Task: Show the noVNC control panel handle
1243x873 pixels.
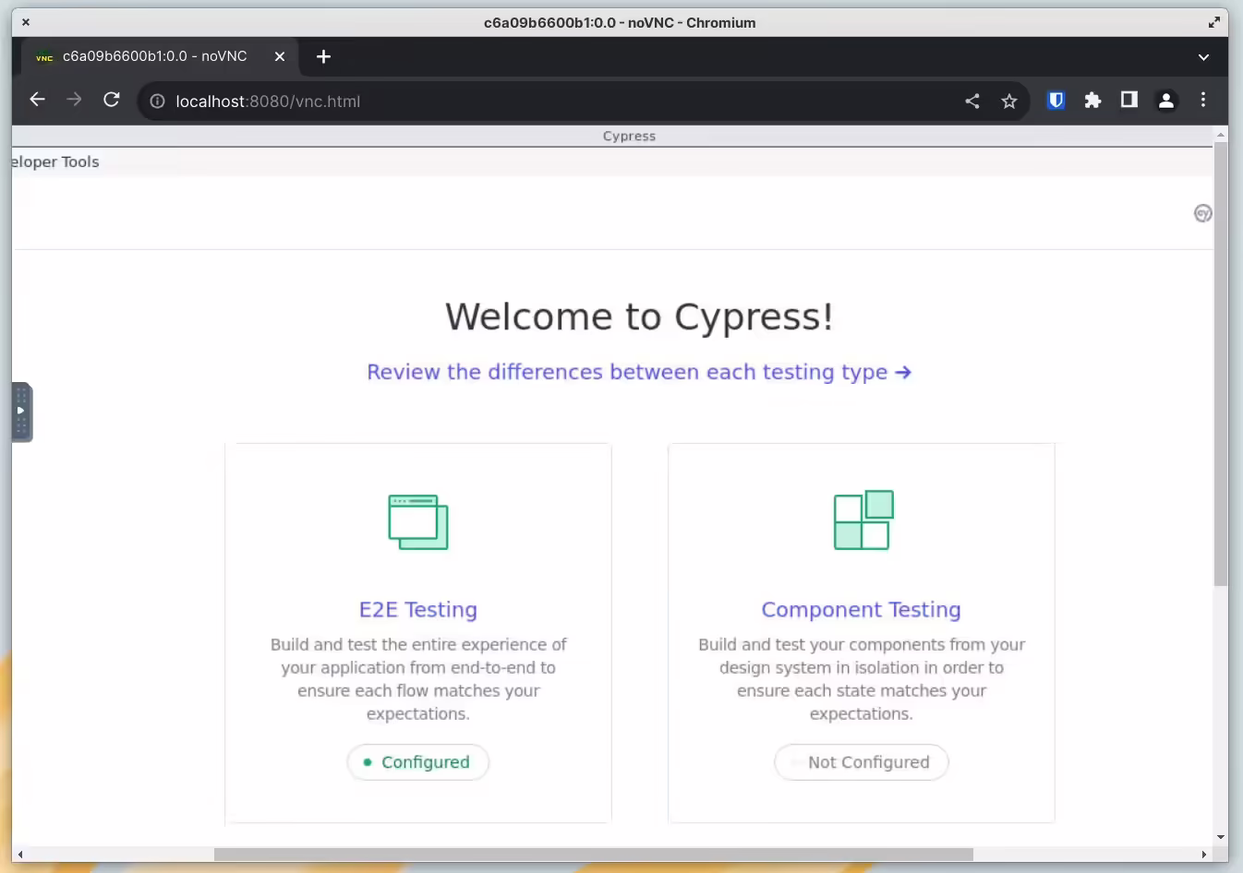Action: pos(20,412)
